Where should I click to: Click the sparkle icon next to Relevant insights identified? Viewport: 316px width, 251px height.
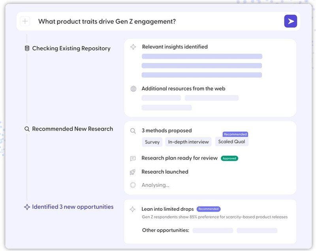pyautogui.click(x=133, y=46)
